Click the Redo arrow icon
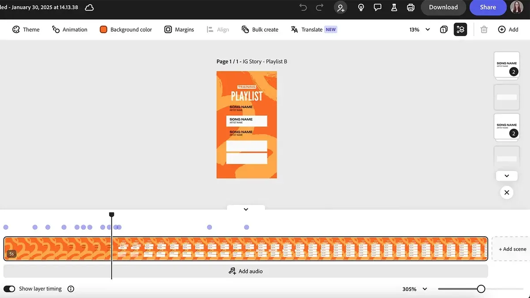The height and width of the screenshot is (298, 530). pyautogui.click(x=320, y=8)
